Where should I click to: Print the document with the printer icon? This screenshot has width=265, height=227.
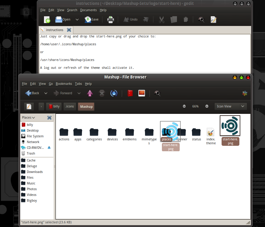[111, 20]
